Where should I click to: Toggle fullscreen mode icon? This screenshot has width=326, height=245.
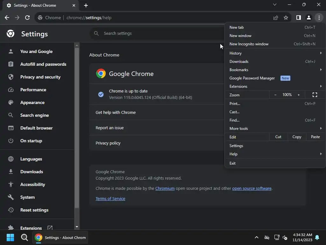(x=315, y=95)
